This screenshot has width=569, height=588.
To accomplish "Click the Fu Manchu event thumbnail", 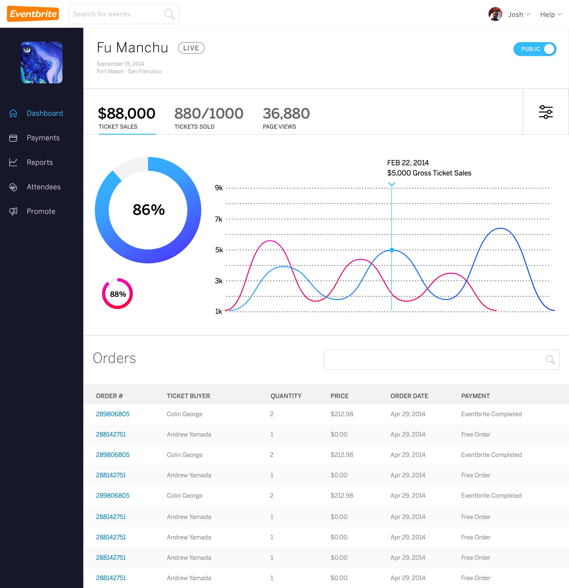I will tap(42, 62).
